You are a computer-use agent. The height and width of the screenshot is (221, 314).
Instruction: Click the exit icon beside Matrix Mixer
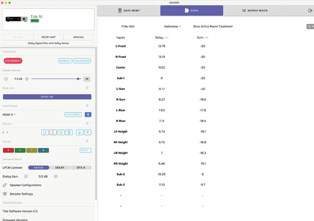click(311, 11)
